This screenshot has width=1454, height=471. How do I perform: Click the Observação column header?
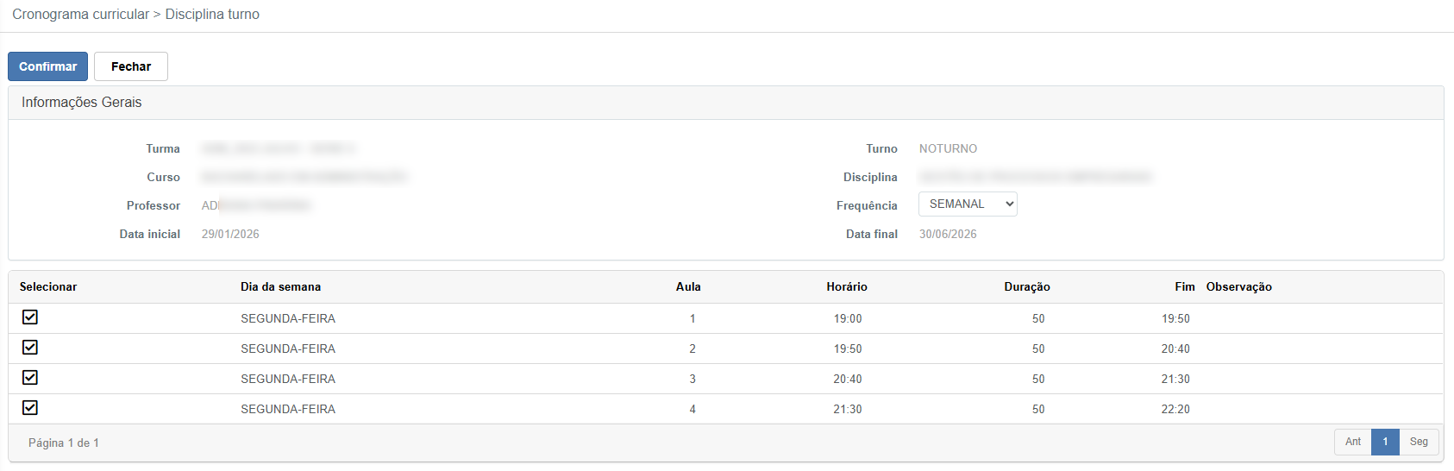[1238, 287]
